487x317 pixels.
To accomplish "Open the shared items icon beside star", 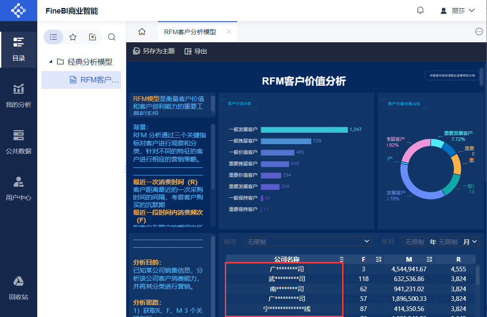I will point(93,37).
